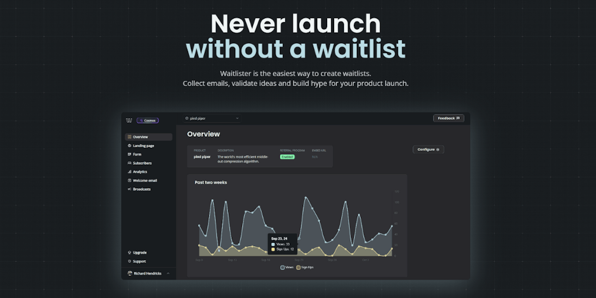This screenshot has height=298, width=596.
Task: Click the Waitlister W logo
Action: click(x=129, y=120)
